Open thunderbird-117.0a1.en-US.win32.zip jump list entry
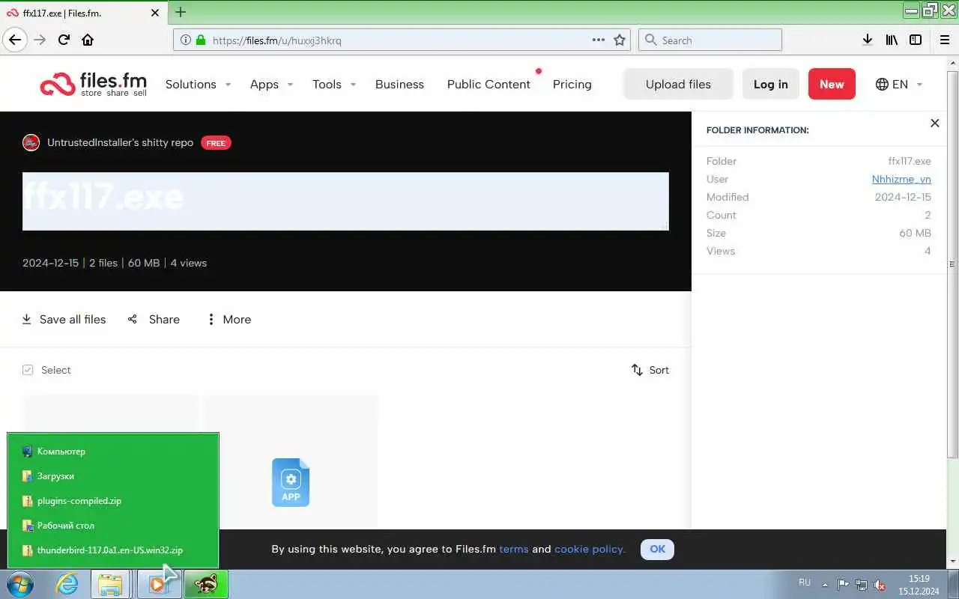Image resolution: width=959 pixels, height=599 pixels. click(x=113, y=550)
